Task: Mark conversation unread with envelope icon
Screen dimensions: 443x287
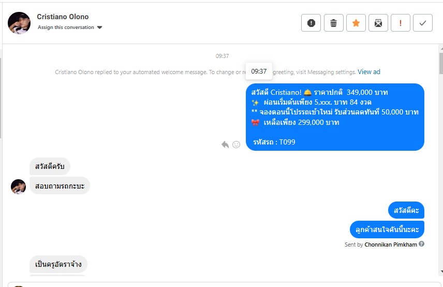Action: [378, 23]
